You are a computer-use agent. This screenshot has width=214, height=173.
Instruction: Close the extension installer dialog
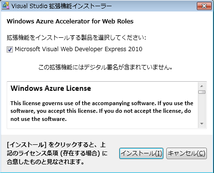tap(204, 6)
